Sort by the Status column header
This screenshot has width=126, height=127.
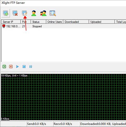point(38,22)
